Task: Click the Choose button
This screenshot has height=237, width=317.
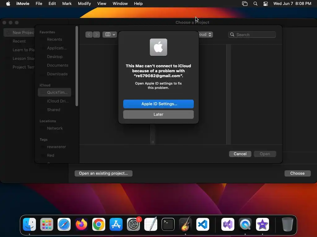Action: pyautogui.click(x=297, y=173)
